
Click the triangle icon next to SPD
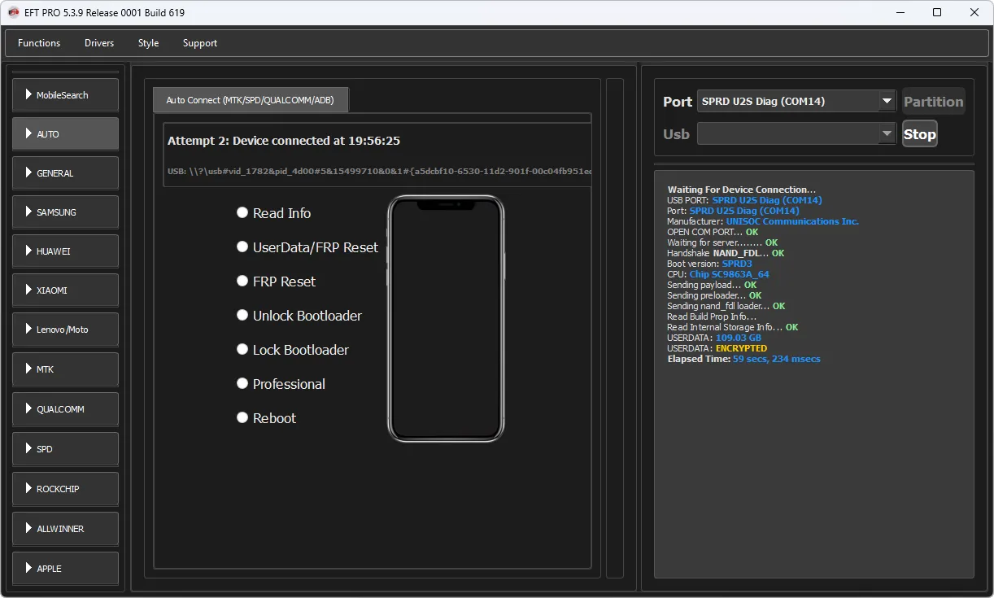click(28, 448)
